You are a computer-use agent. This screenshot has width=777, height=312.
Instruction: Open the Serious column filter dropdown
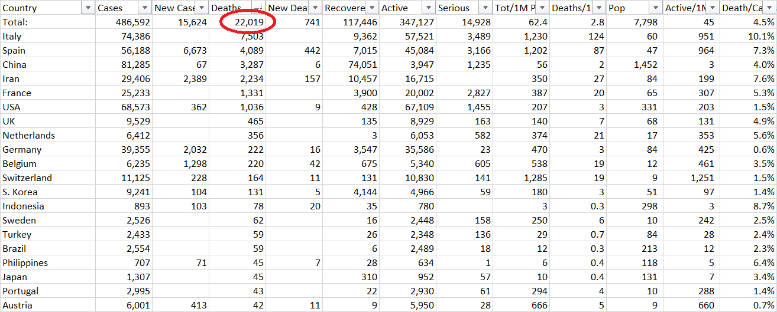click(485, 8)
